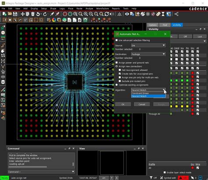Switch to the Find tab

point(165,25)
